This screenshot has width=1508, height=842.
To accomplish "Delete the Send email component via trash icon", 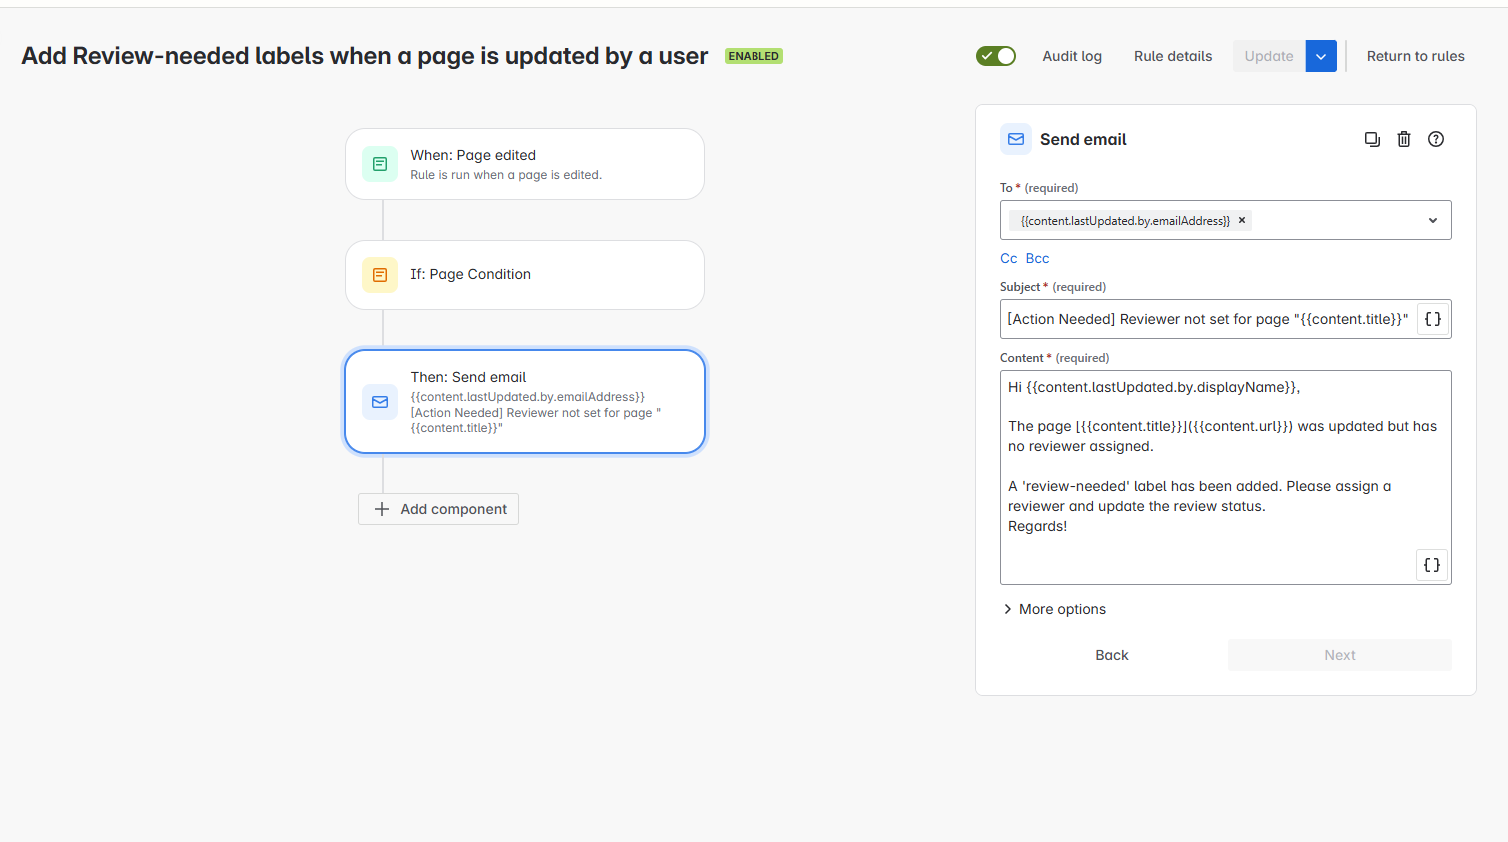I will [x=1404, y=139].
